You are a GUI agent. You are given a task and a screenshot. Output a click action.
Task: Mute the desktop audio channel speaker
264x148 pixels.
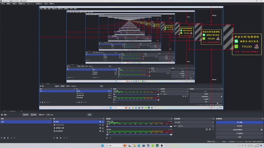tap(107, 135)
